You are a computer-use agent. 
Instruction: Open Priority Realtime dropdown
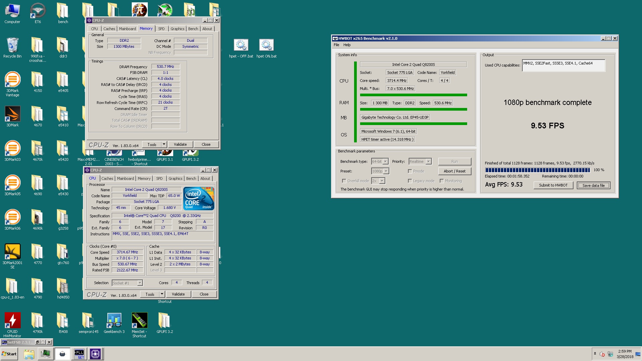coord(428,161)
